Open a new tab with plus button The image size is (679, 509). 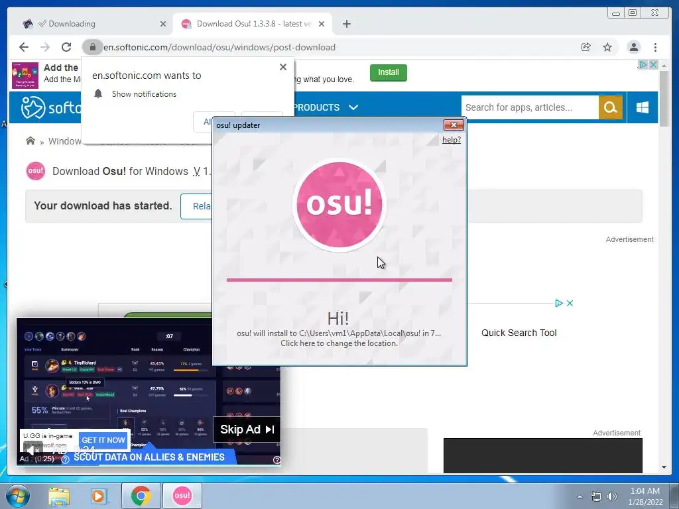pyautogui.click(x=346, y=24)
